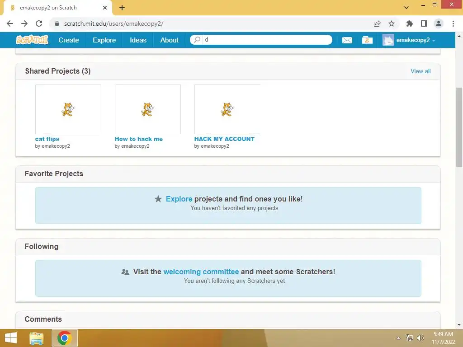Open File Explorer from the taskbar
This screenshot has height=347, width=463.
[37, 338]
